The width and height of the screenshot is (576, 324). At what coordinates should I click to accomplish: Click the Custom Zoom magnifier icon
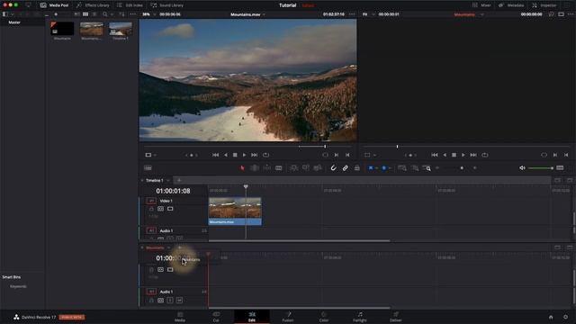tap(427, 168)
